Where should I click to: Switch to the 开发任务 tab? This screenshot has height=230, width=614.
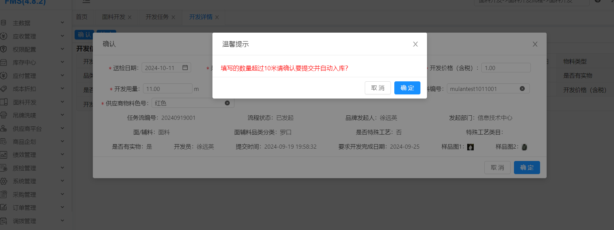pyautogui.click(x=157, y=17)
